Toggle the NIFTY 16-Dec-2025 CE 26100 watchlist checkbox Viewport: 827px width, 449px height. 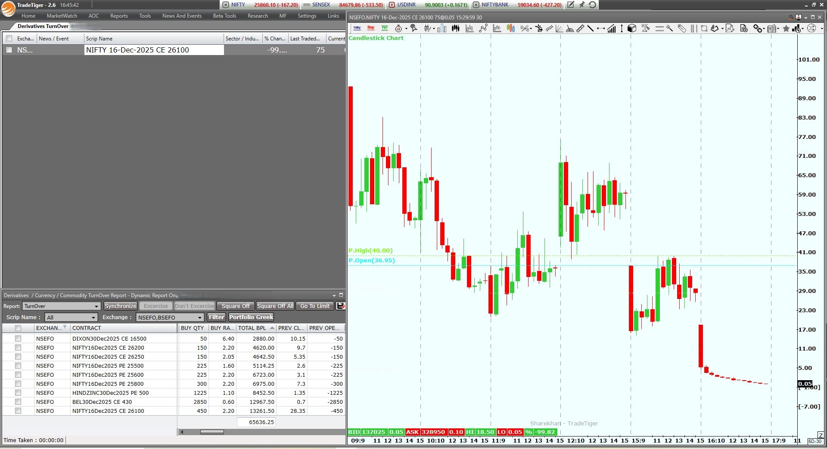[9, 50]
